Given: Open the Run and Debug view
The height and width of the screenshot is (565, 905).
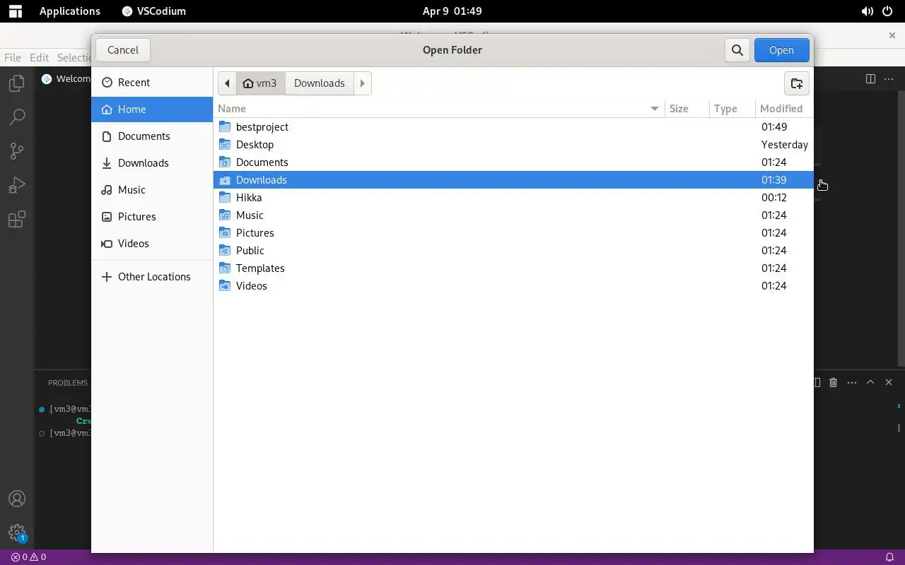Looking at the screenshot, I should 17,185.
